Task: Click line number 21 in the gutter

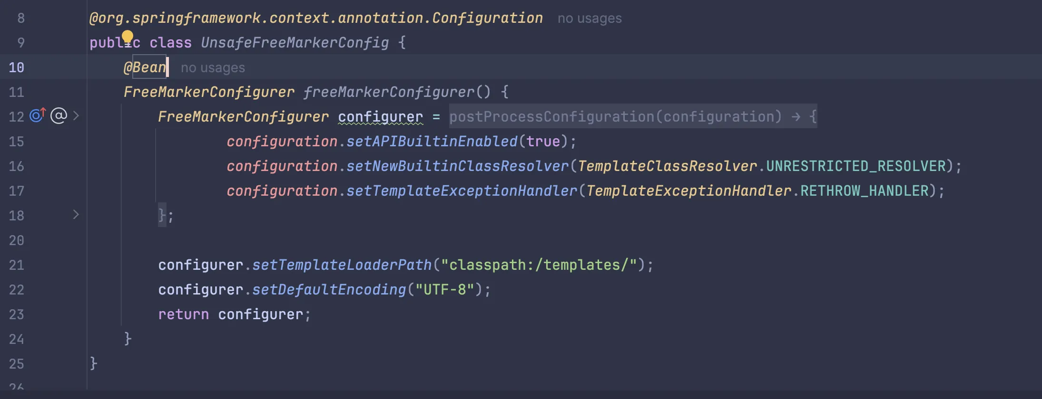Action: 17,265
